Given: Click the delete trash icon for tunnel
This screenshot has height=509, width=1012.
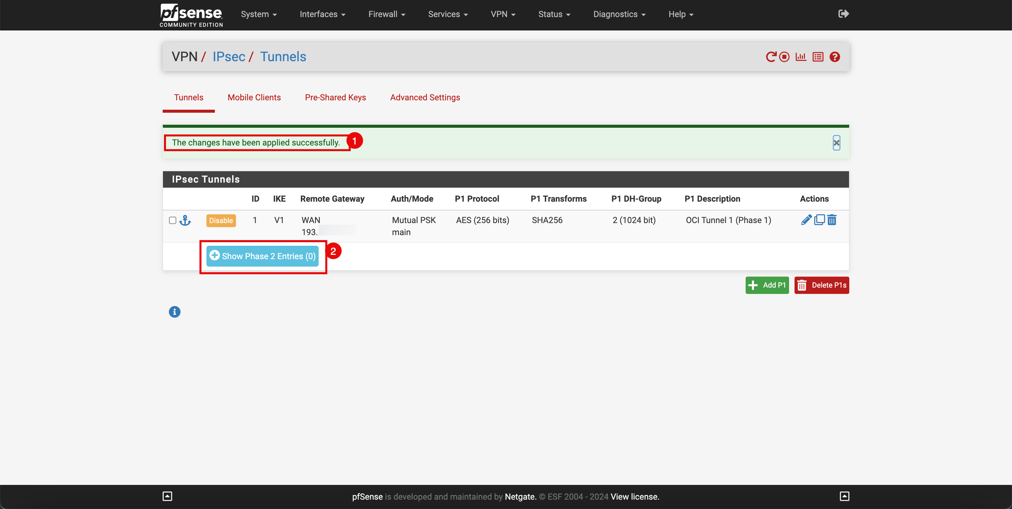Looking at the screenshot, I should pyautogui.click(x=832, y=219).
